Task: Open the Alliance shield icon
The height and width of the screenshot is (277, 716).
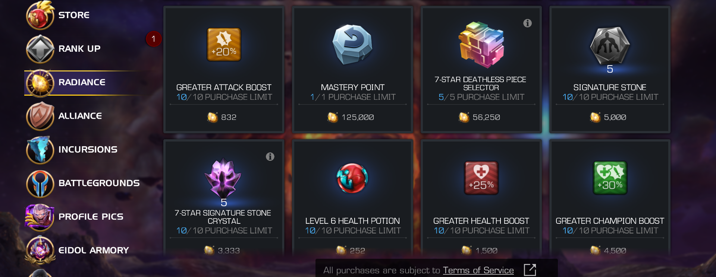Action: pyautogui.click(x=40, y=116)
